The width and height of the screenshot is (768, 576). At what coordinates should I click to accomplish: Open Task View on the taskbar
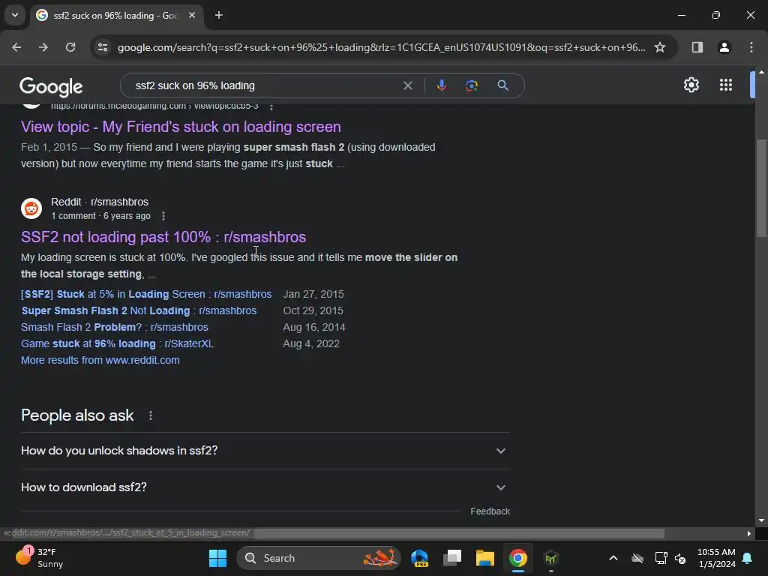(452, 558)
